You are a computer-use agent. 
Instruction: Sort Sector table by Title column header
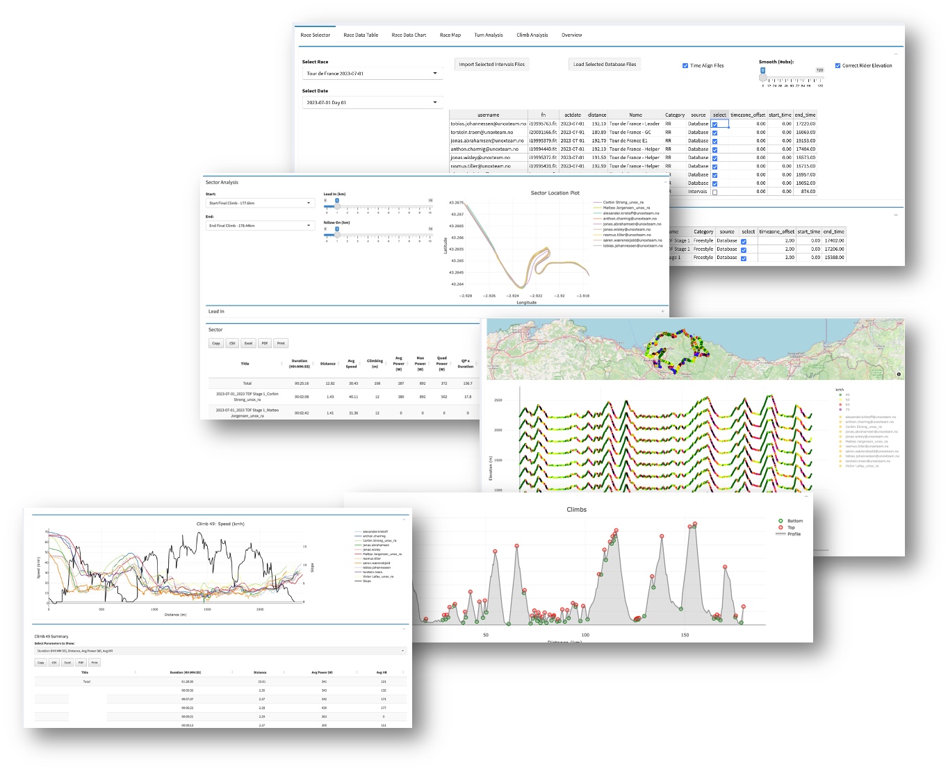coord(245,364)
